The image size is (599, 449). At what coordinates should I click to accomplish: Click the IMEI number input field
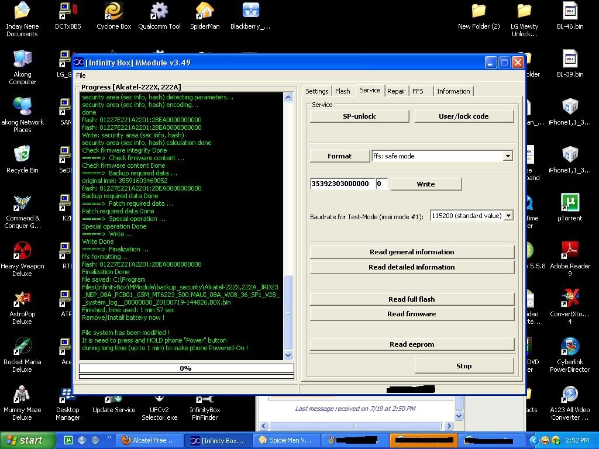coord(342,184)
